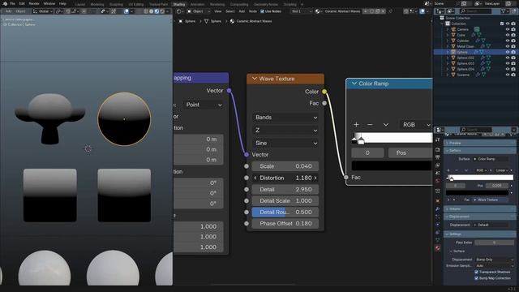Disable rendering of the Sphere.002 object
519x292 pixels.
(x=513, y=58)
